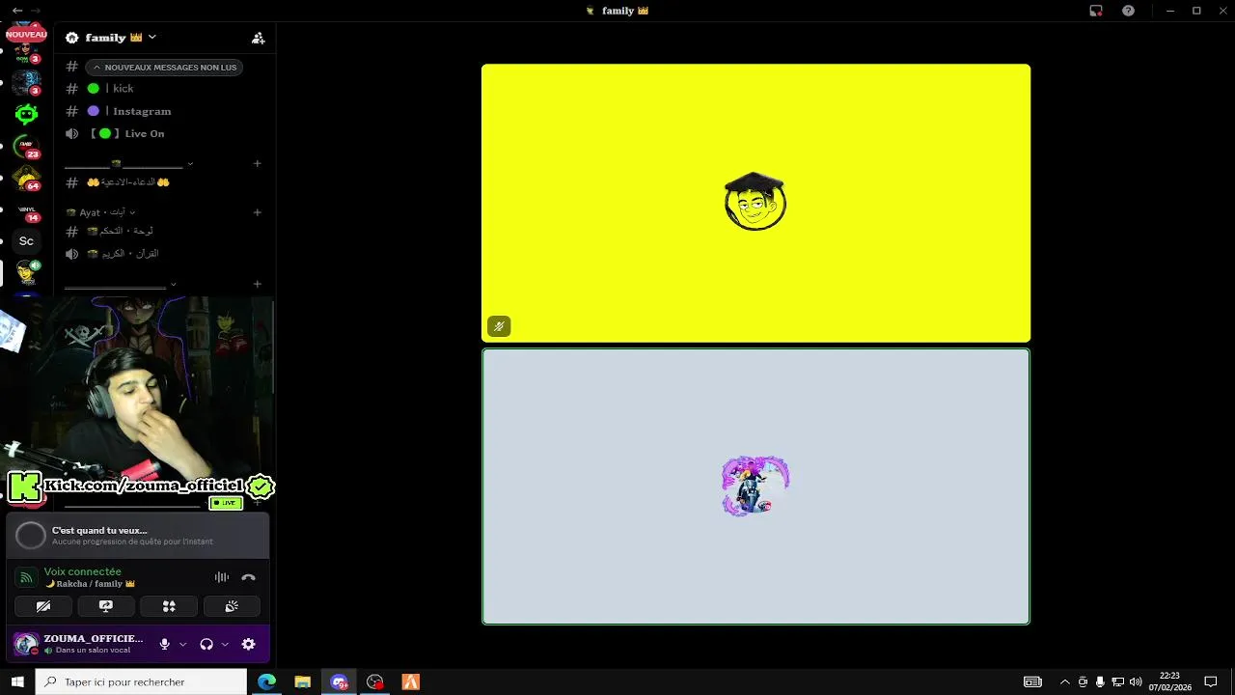Toggle noise suppression waveform icon

(222, 577)
